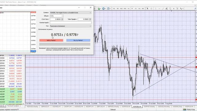Adjust Stop Loss with its spinner arrows
Viewport: 197px width, 111px height.
62,19
